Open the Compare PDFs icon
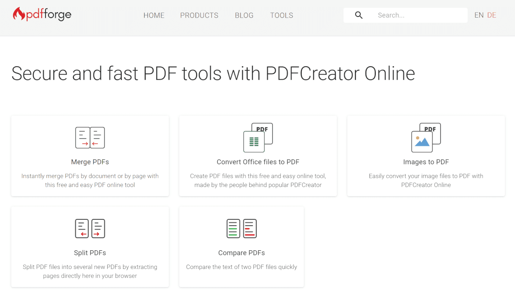Viewport: 515px width, 294px height. 241,228
